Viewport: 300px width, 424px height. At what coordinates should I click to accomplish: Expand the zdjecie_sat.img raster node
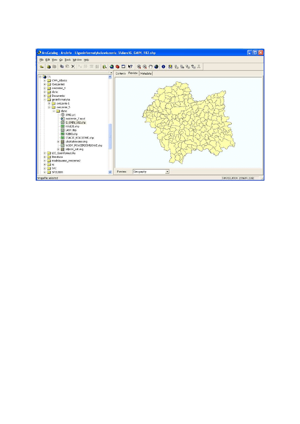(x=58, y=149)
